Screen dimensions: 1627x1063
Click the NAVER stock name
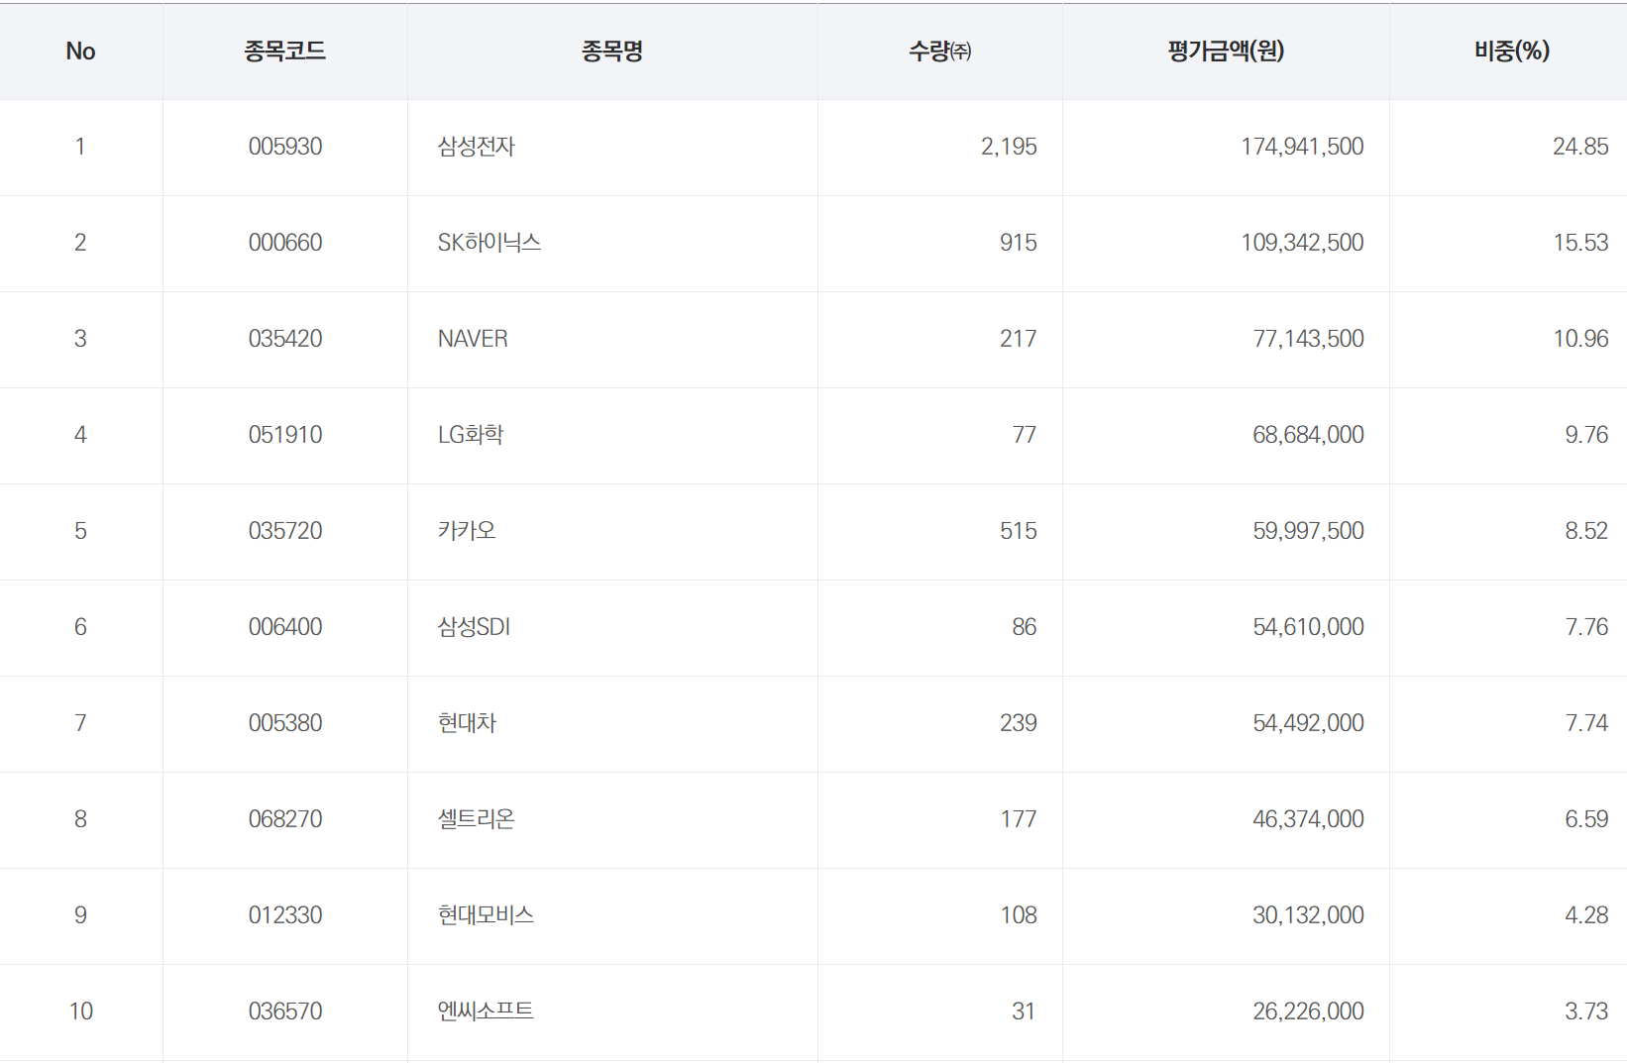click(x=473, y=339)
